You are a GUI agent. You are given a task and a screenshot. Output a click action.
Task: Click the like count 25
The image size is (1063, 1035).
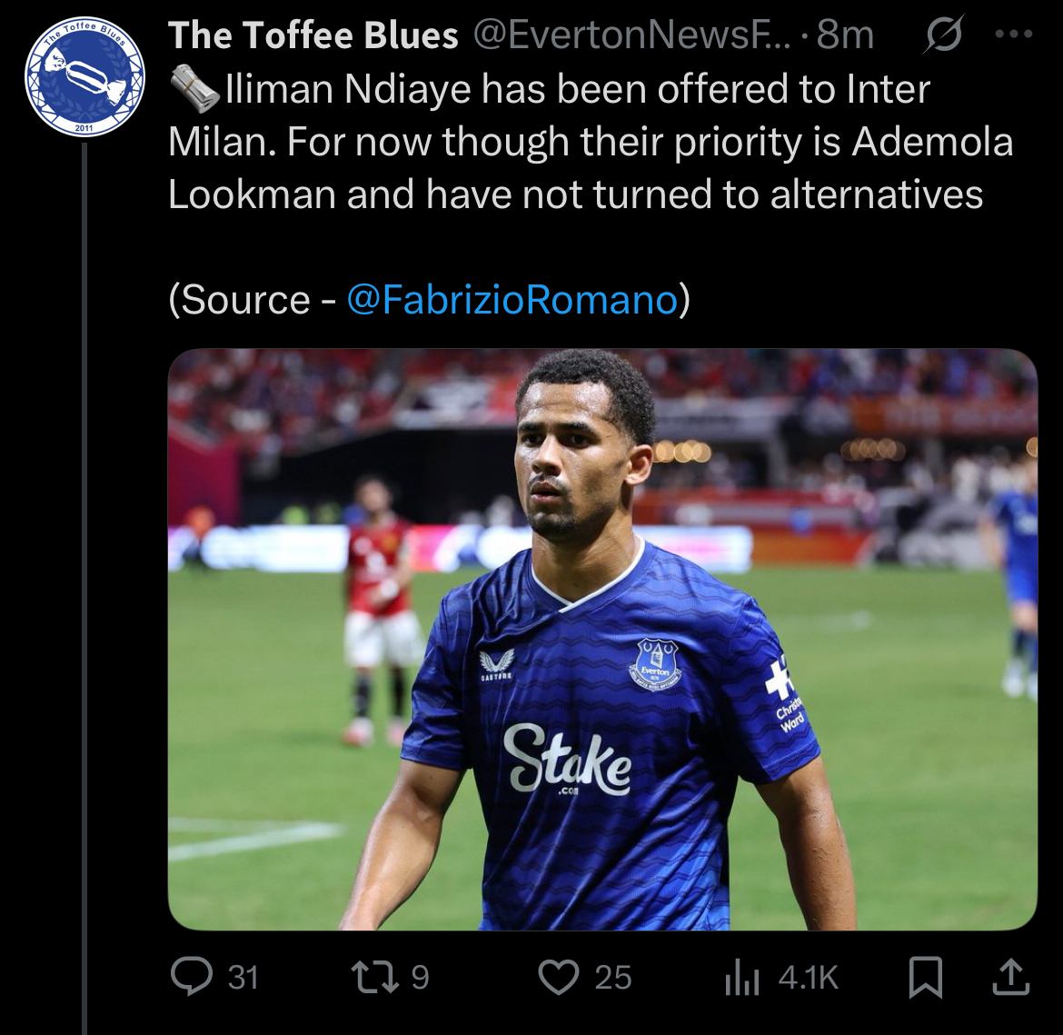[x=613, y=978]
